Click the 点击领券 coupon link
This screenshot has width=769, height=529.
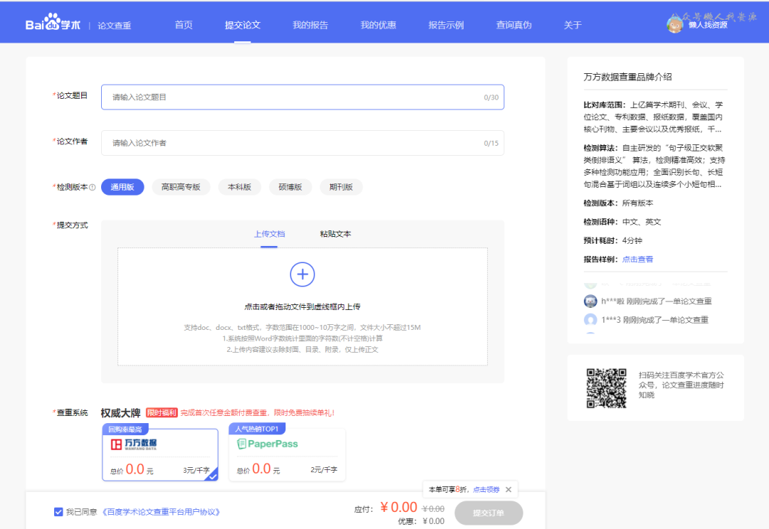486,489
